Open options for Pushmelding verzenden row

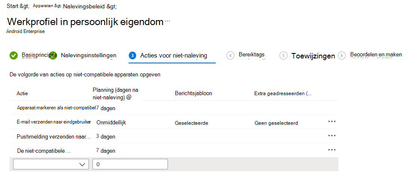click(332, 136)
